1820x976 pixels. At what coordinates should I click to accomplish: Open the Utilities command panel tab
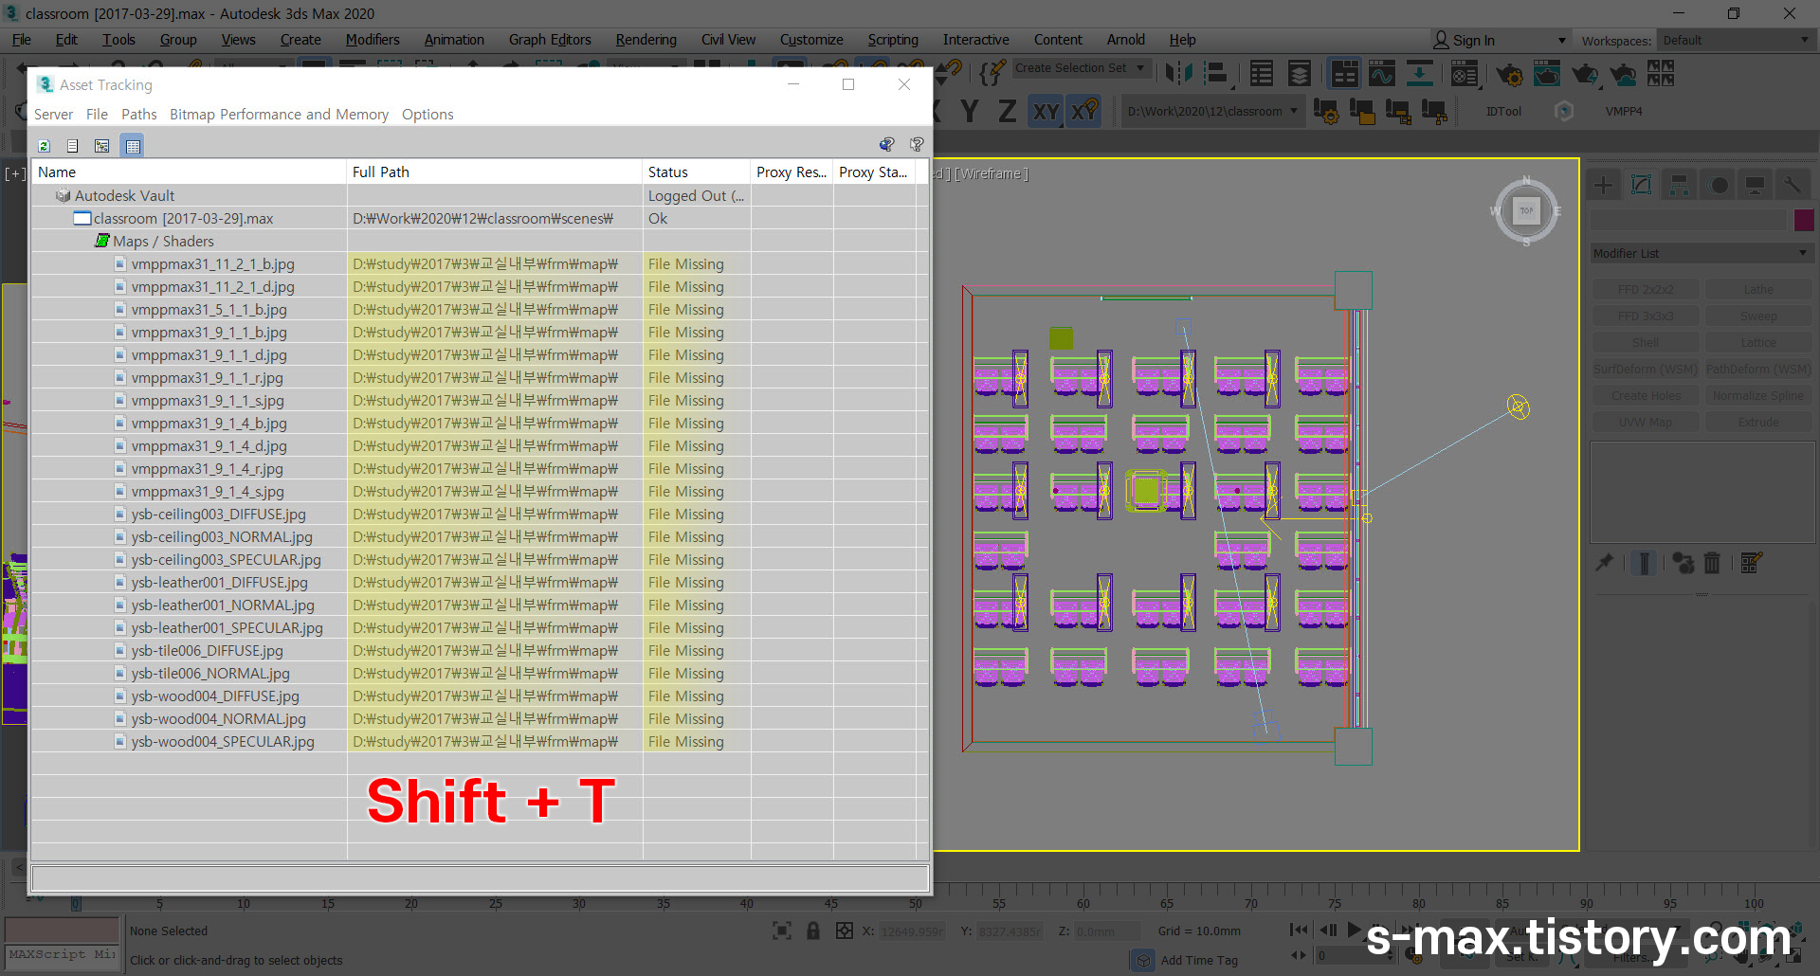pyautogui.click(x=1793, y=185)
